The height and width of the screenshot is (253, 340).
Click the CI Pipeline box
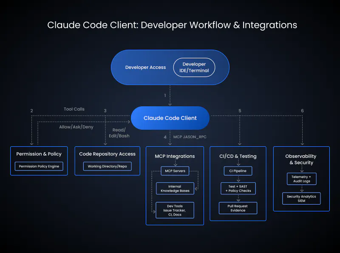point(238,171)
